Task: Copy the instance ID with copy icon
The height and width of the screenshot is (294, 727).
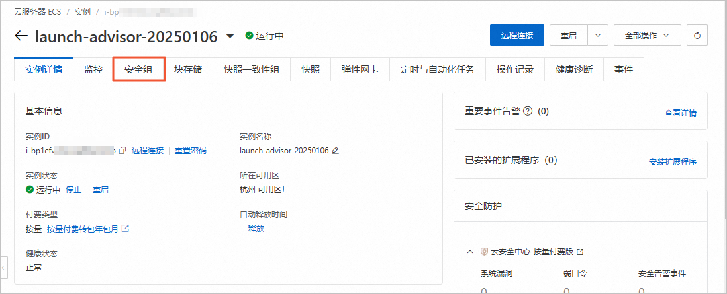Action: pos(122,151)
